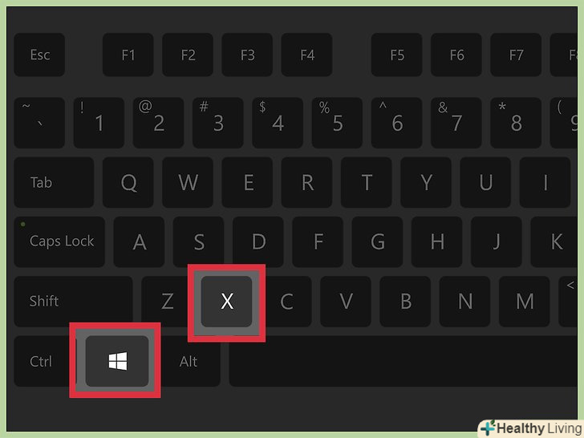Open the Healthy Living watermark logo
This screenshot has width=584, height=438.
point(531,428)
